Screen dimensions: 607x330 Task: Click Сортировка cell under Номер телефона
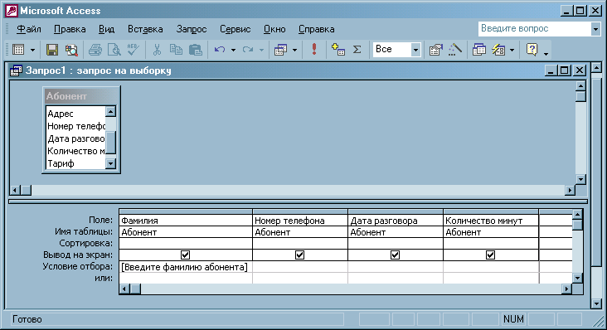point(299,243)
